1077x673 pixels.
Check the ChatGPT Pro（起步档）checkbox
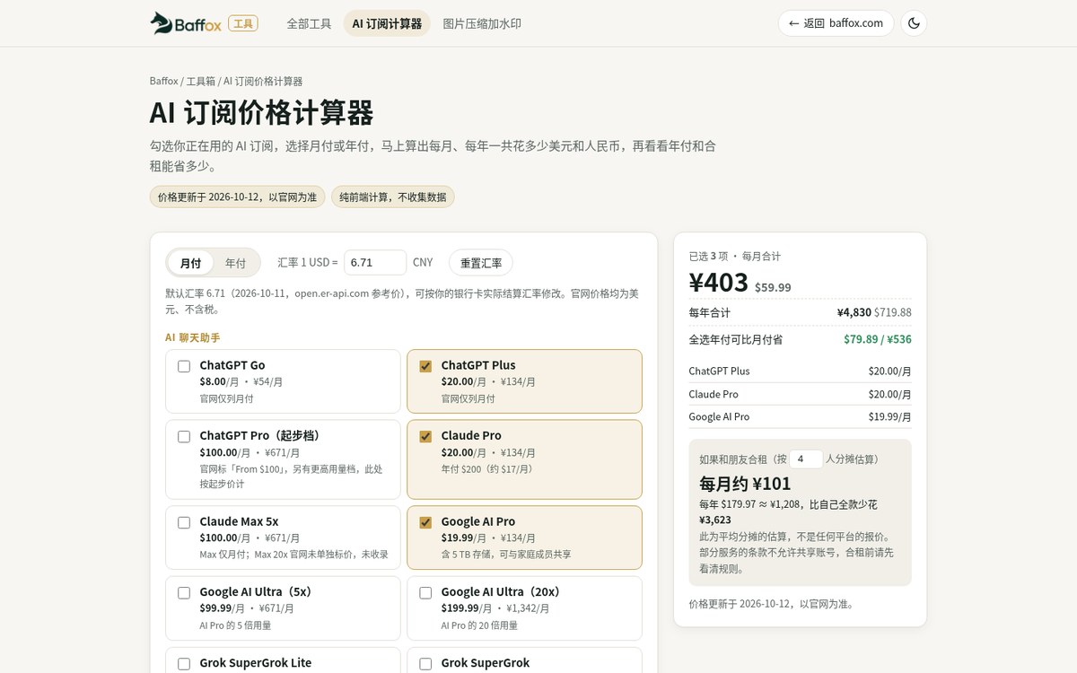[184, 436]
